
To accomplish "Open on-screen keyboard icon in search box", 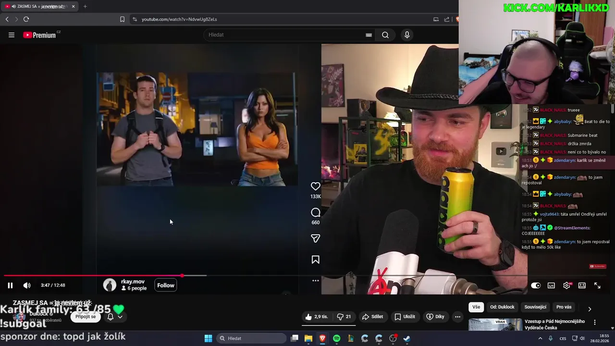I will click(369, 35).
